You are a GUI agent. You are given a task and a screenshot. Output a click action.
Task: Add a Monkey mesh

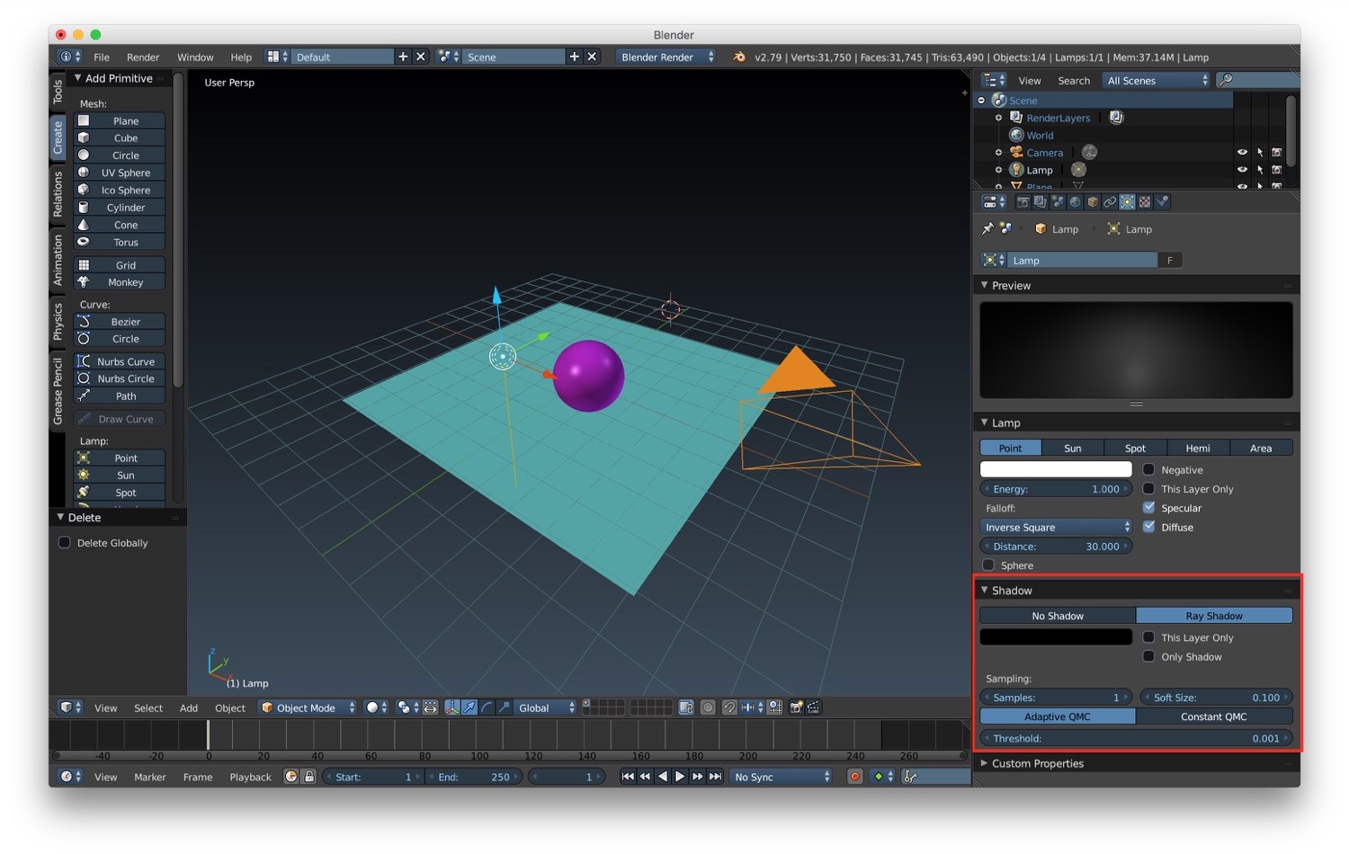click(120, 282)
